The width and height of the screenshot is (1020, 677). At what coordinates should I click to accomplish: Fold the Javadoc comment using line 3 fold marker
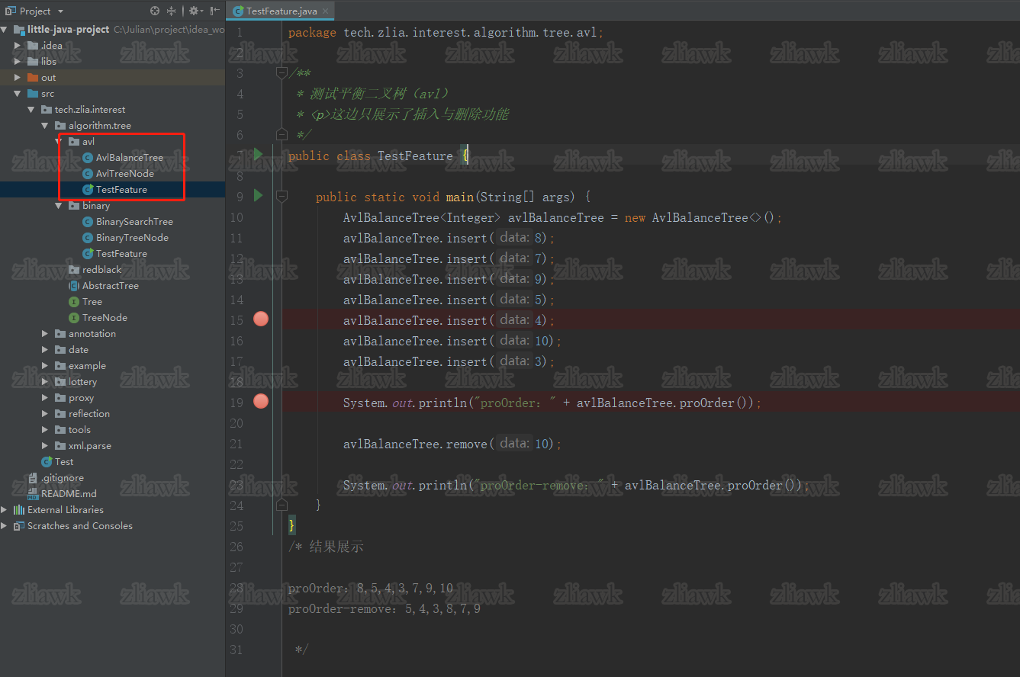[x=282, y=73]
